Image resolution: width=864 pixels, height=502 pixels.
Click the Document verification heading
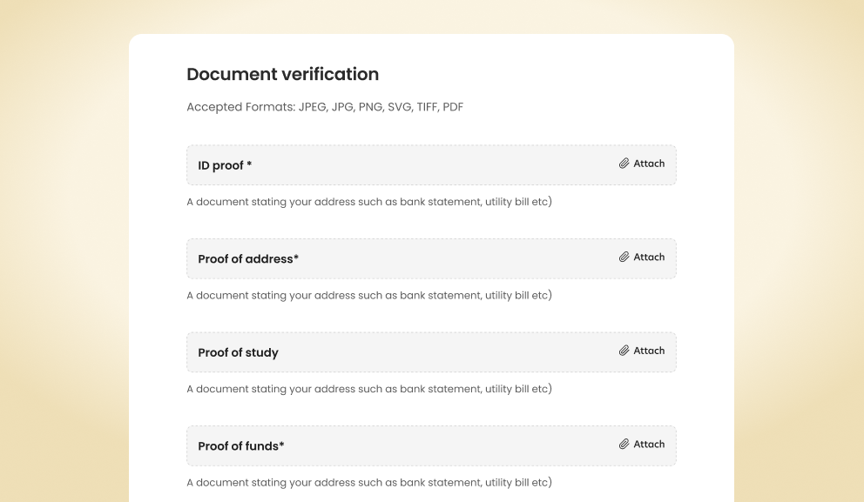[x=282, y=75]
